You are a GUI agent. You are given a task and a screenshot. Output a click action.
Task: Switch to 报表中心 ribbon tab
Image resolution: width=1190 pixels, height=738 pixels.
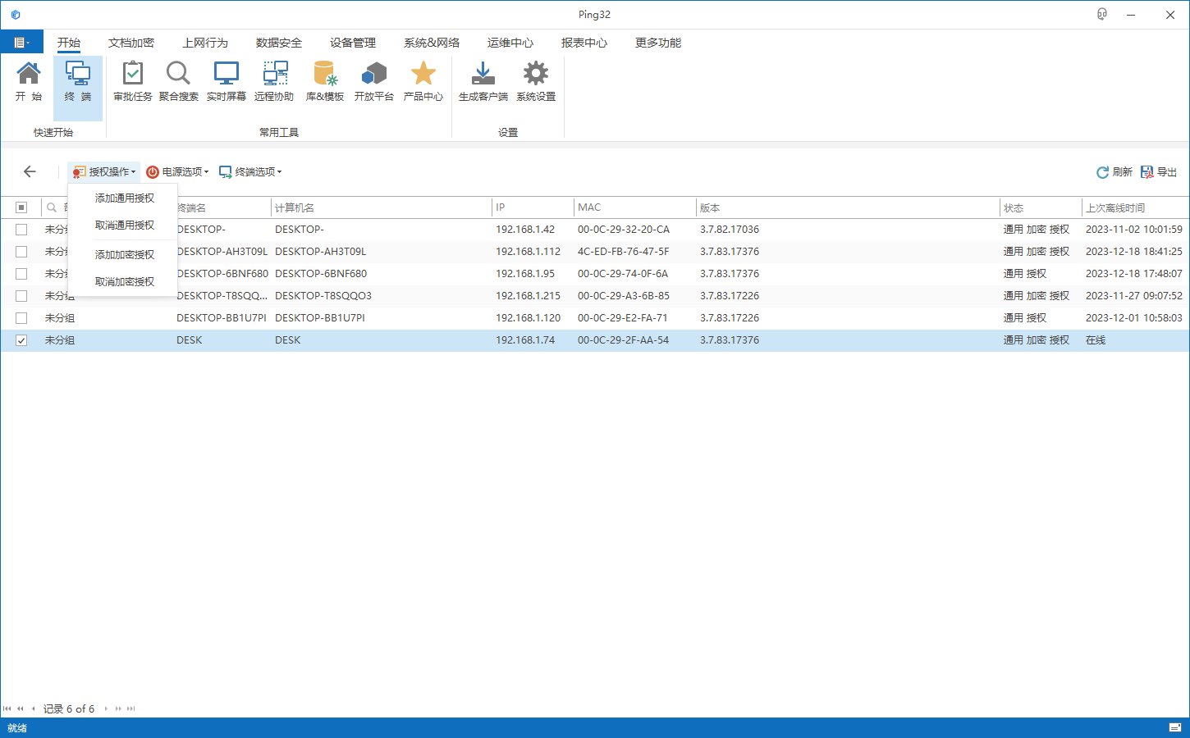[584, 43]
